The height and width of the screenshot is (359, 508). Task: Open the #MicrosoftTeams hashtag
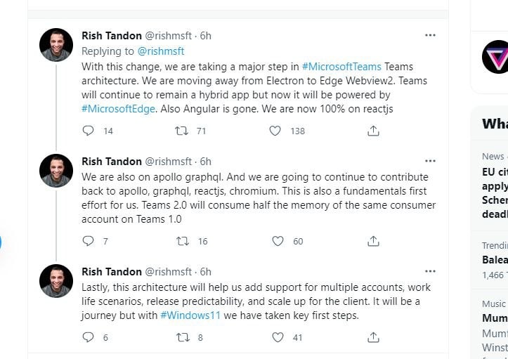[341, 67]
